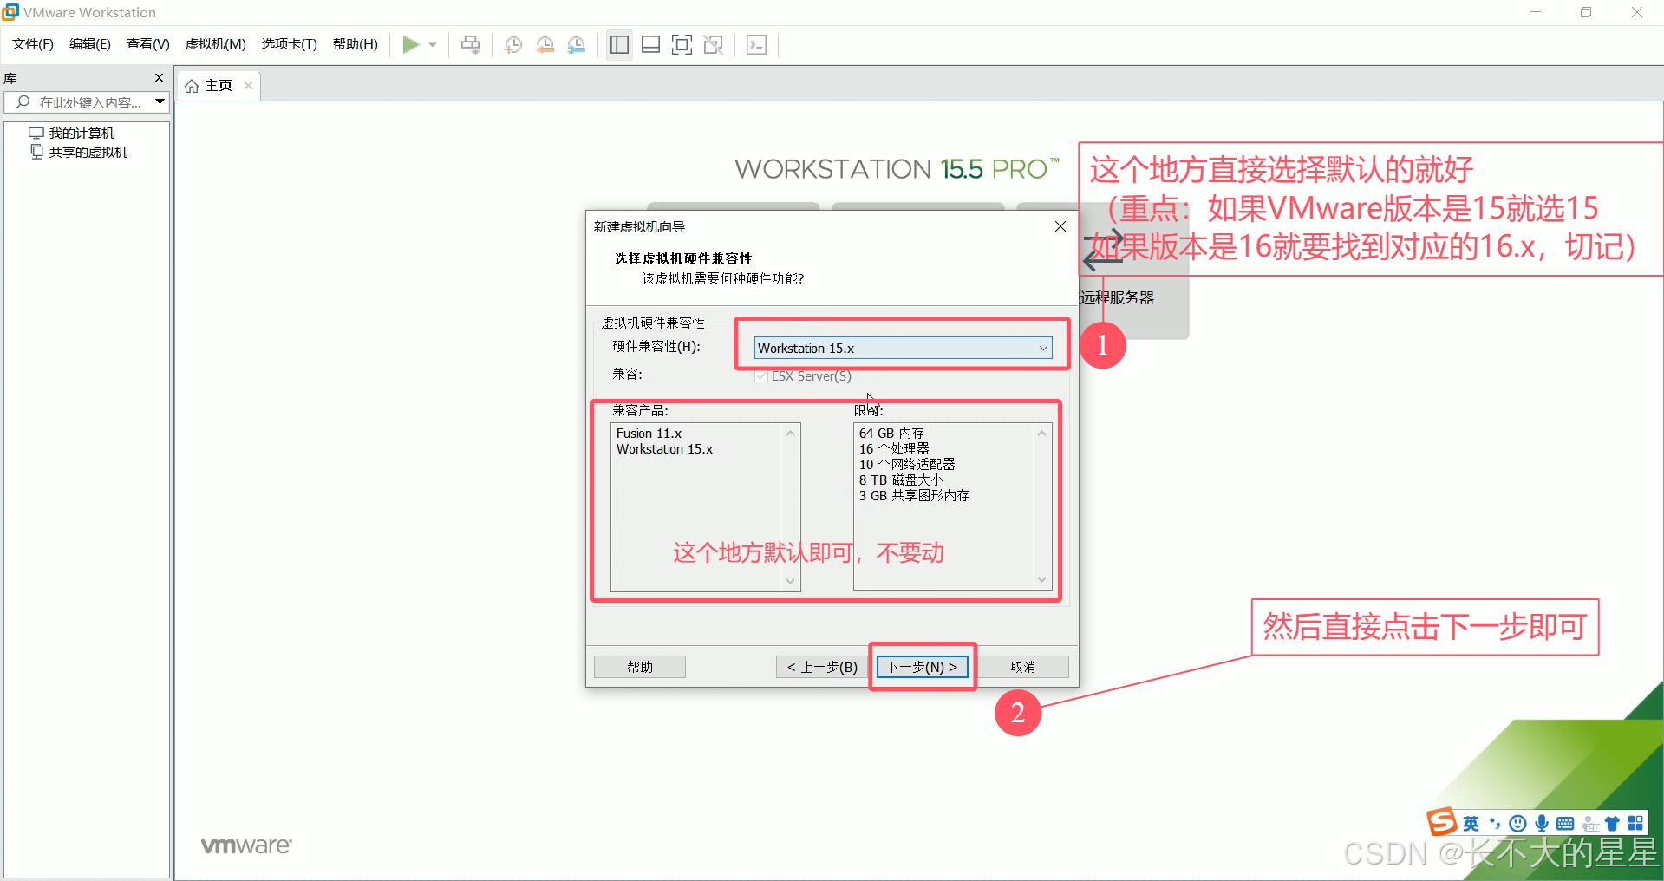
Task: Toggle the ESX Server(S) checkbox
Action: [761, 375]
